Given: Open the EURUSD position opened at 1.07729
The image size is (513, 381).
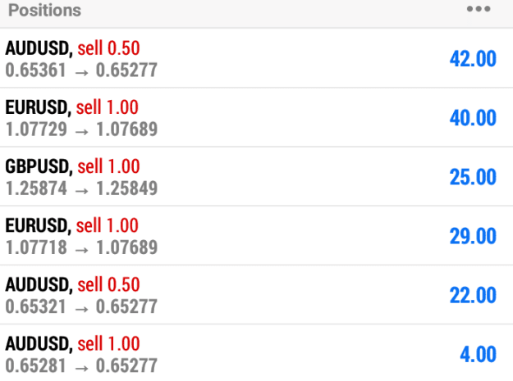Looking at the screenshot, I should [x=256, y=117].
